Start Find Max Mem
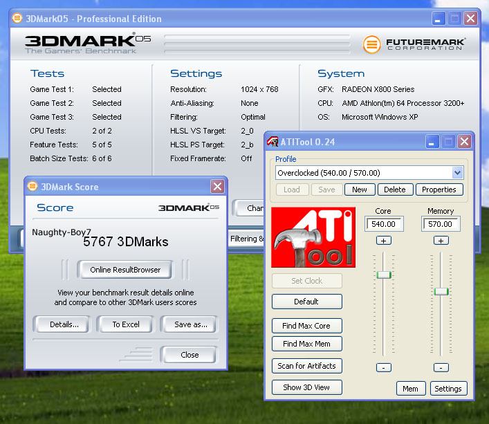Image resolution: width=489 pixels, height=424 pixels. tap(307, 344)
